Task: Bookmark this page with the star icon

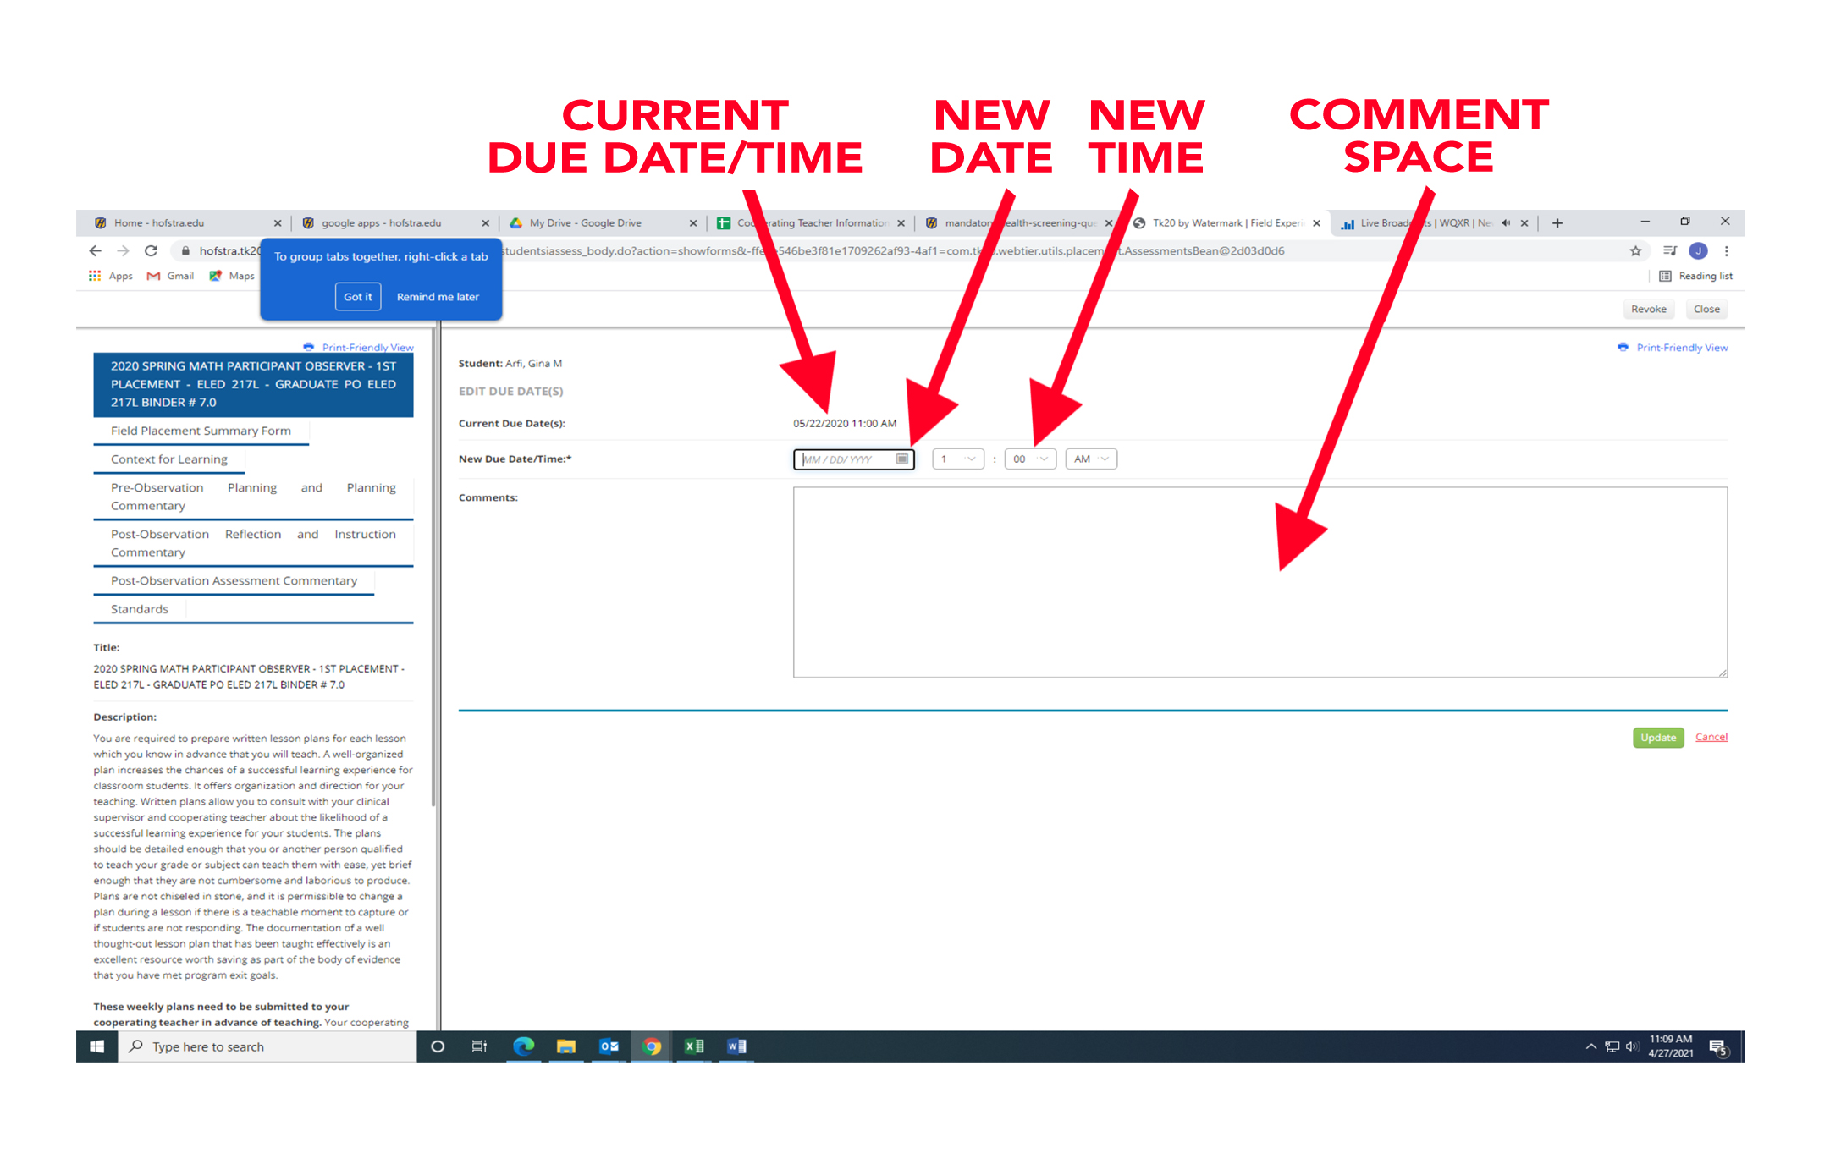Action: click(x=1635, y=251)
